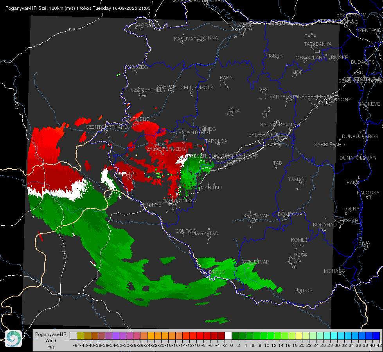383x352 pixels.
Task: Click the SÜMEG label
Action: 207,129
